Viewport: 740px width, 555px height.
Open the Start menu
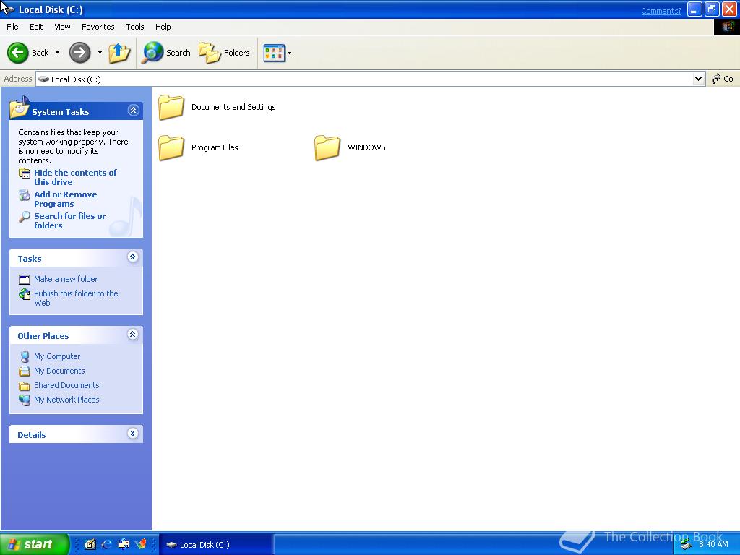[34, 544]
